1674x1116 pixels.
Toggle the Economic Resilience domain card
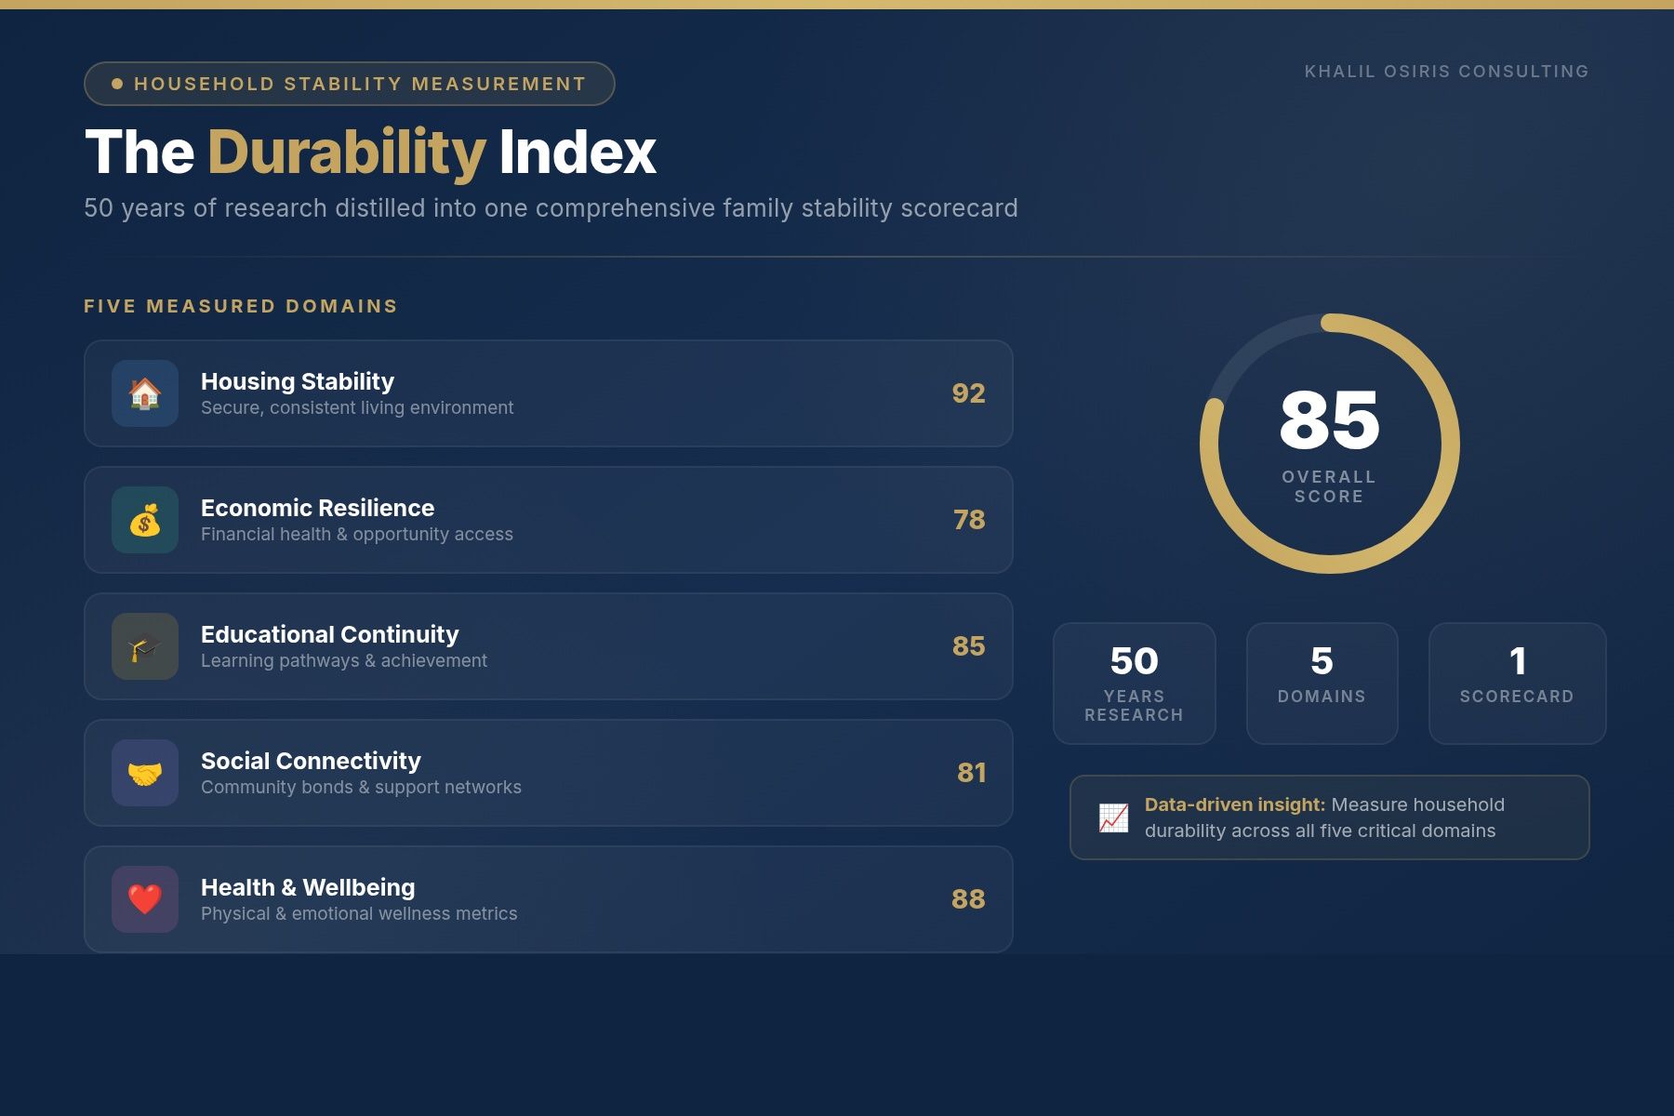click(549, 520)
